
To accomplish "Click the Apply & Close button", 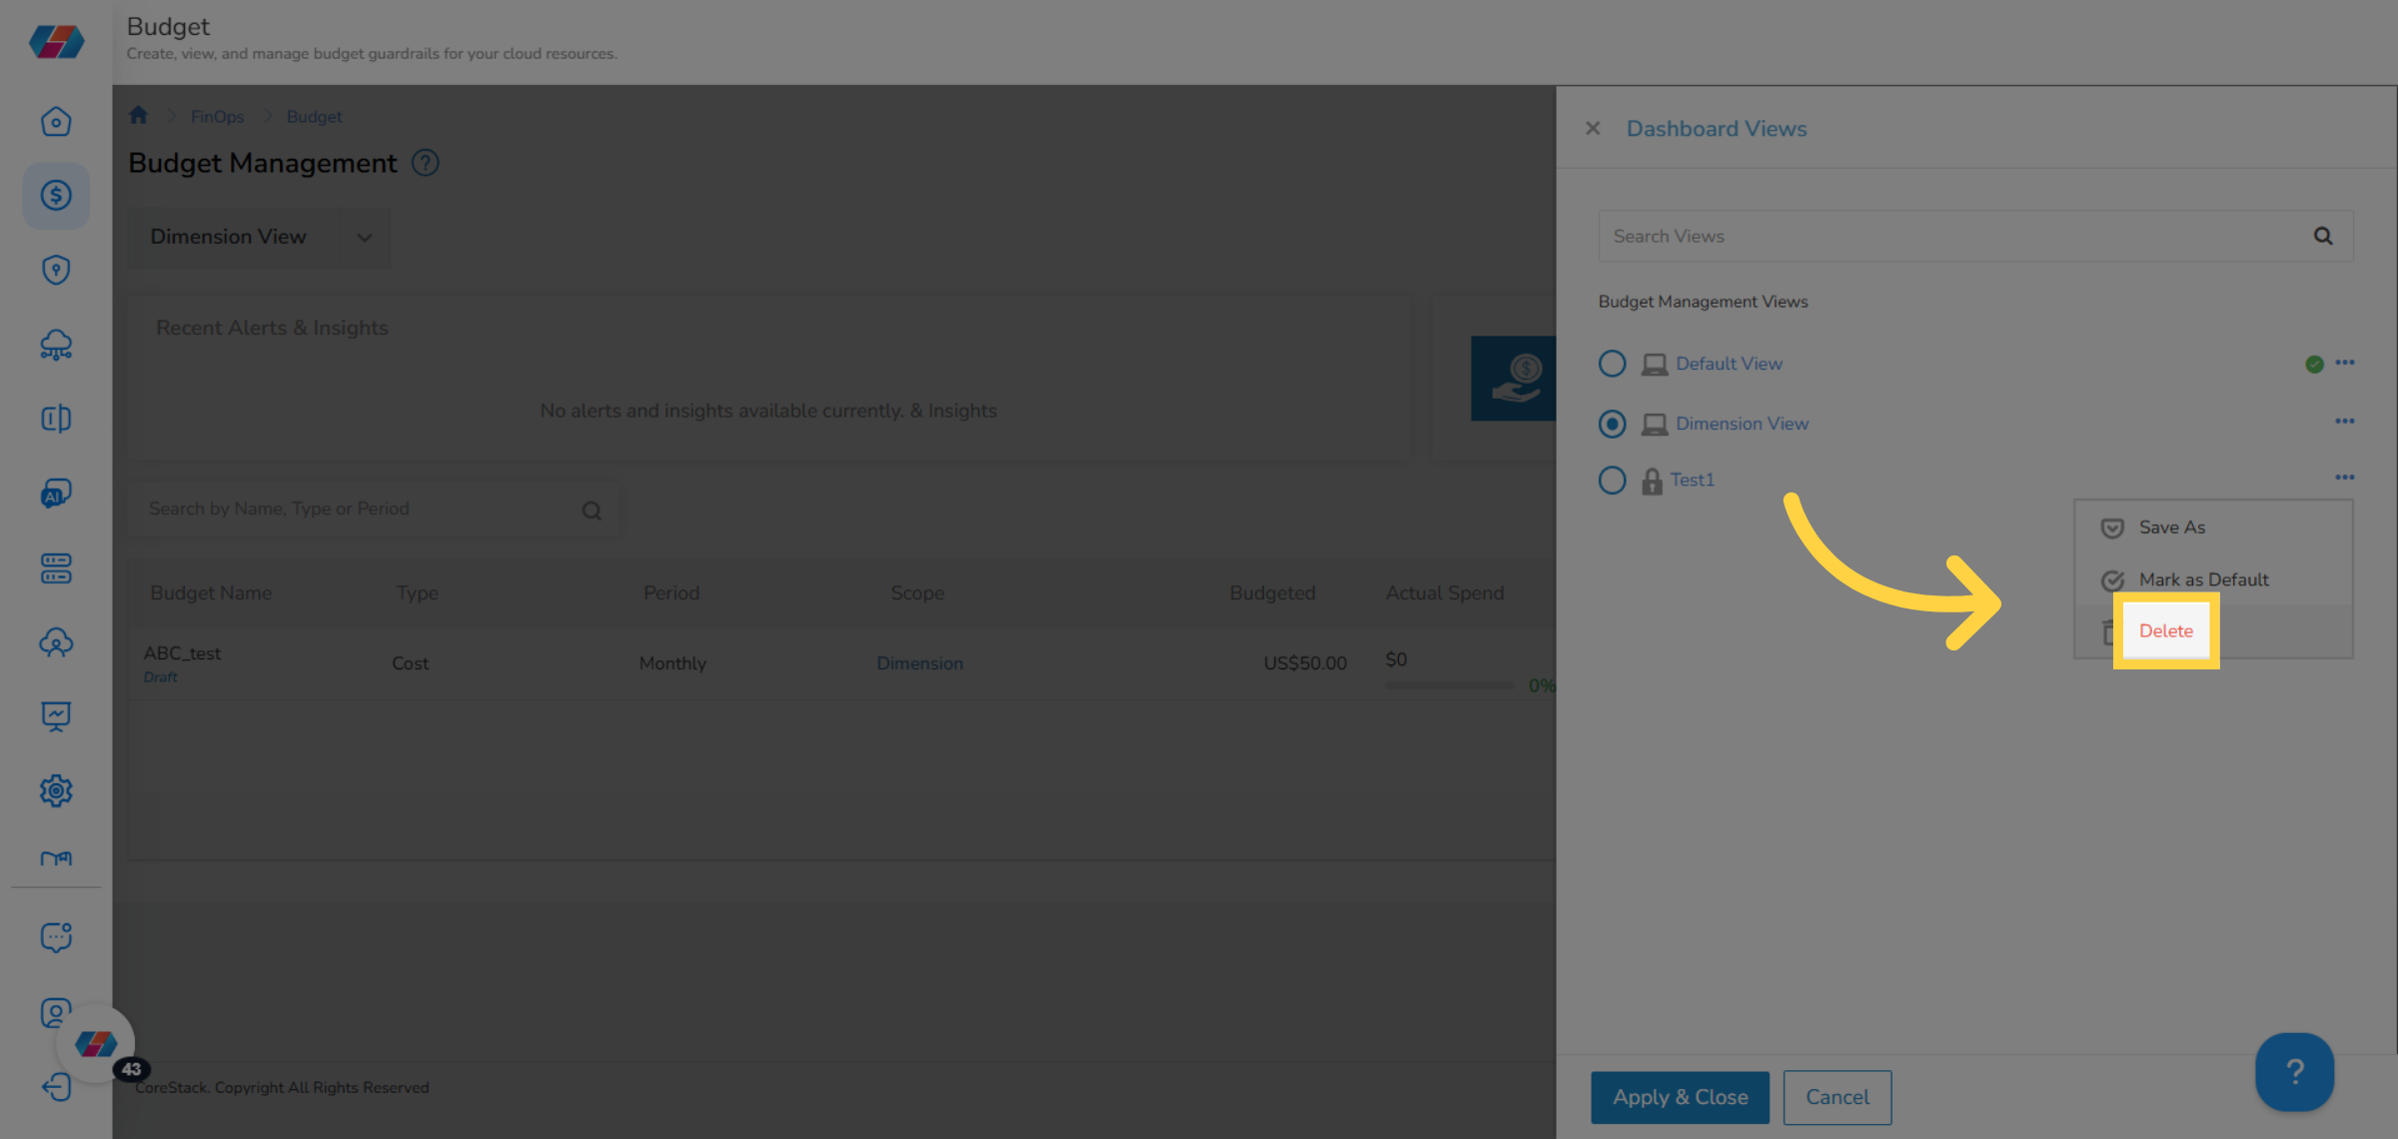I will point(1680,1097).
